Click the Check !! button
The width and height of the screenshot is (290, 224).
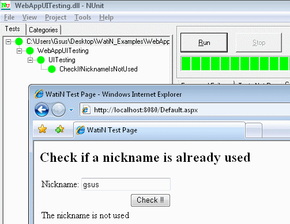coord(150,200)
